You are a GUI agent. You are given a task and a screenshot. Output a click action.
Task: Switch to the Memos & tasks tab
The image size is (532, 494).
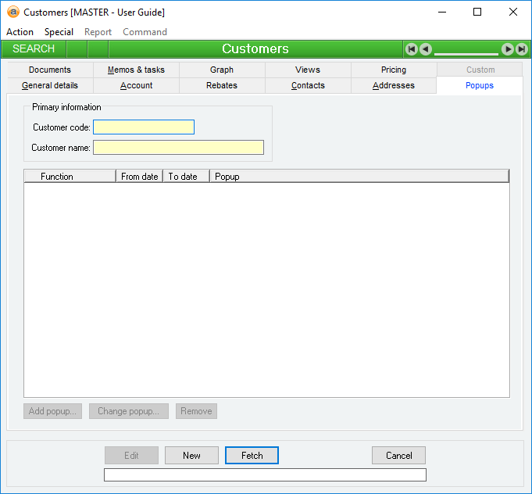[x=136, y=70]
